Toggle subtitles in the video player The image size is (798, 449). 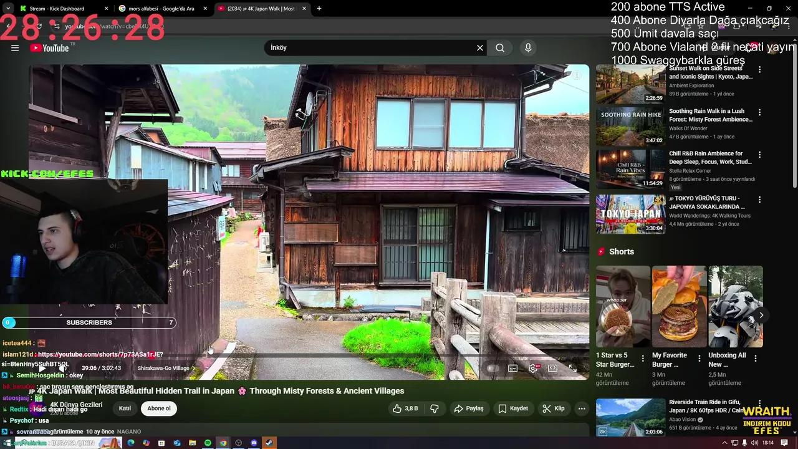pos(513,369)
